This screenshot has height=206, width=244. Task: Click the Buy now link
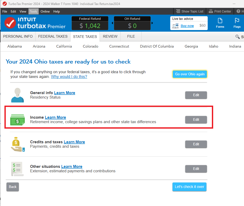tap(187, 26)
